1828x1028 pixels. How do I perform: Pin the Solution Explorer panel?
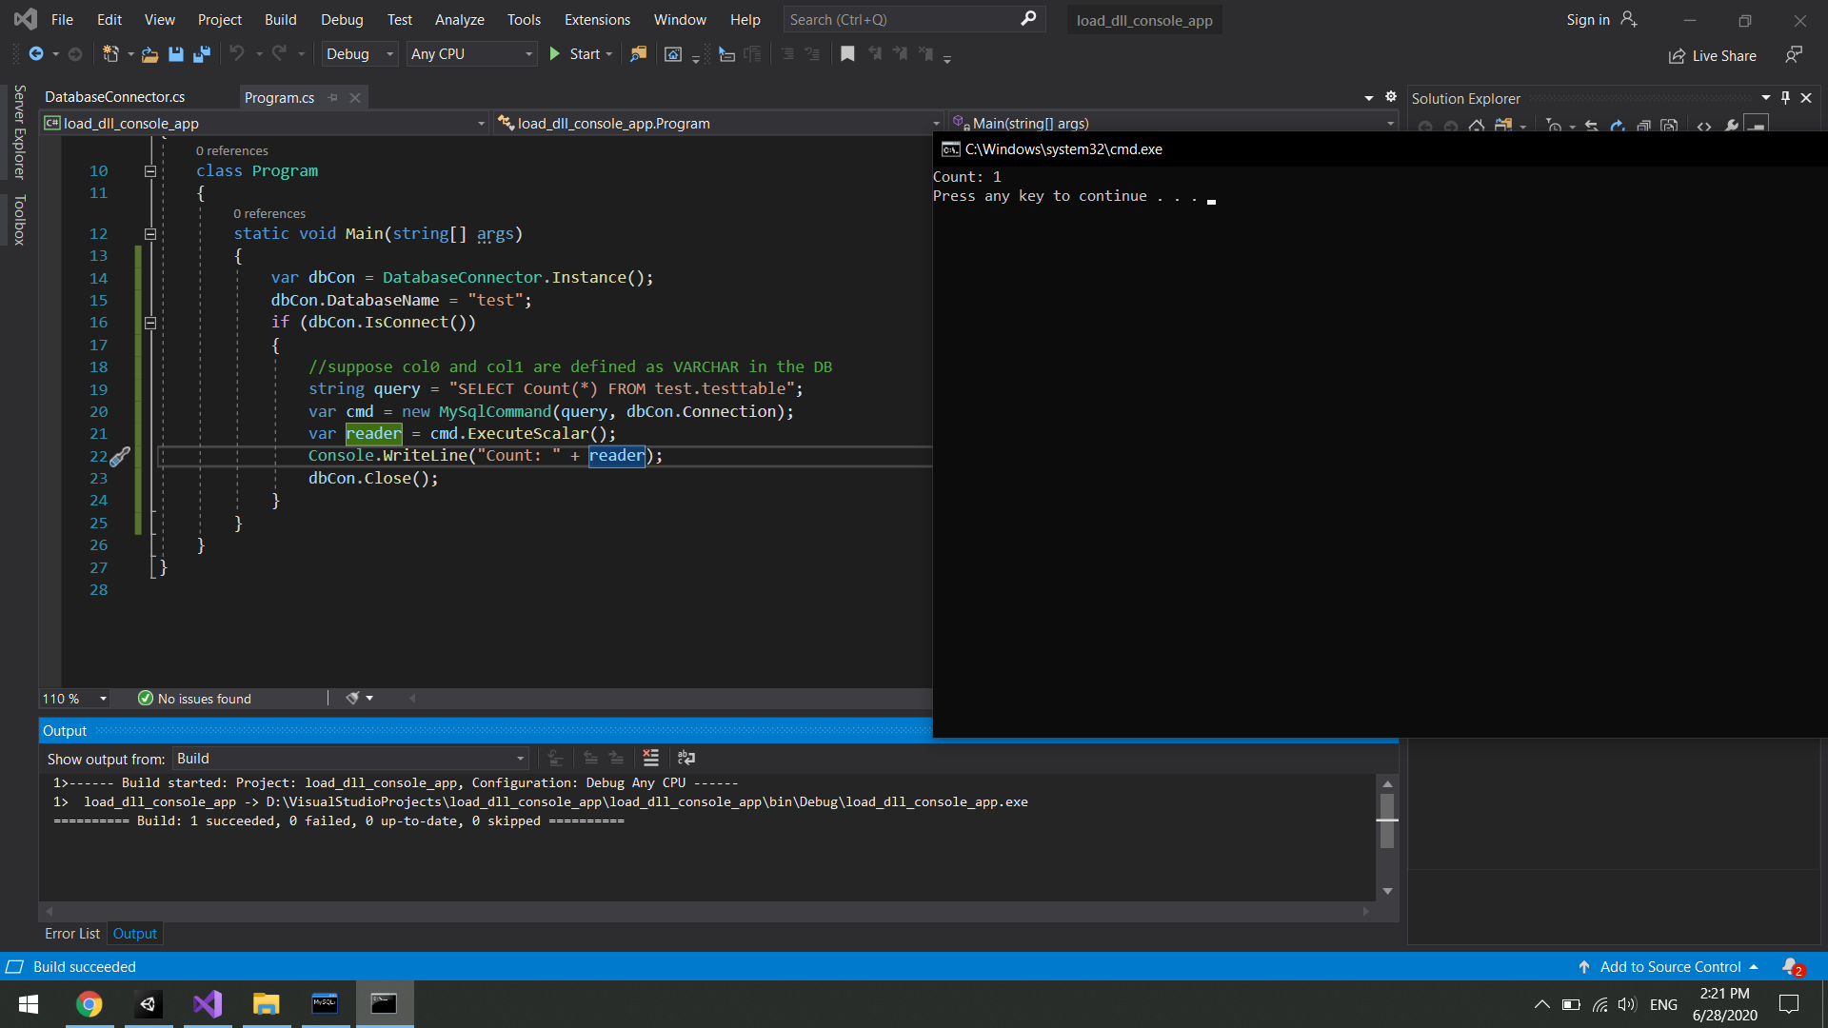[x=1785, y=97]
